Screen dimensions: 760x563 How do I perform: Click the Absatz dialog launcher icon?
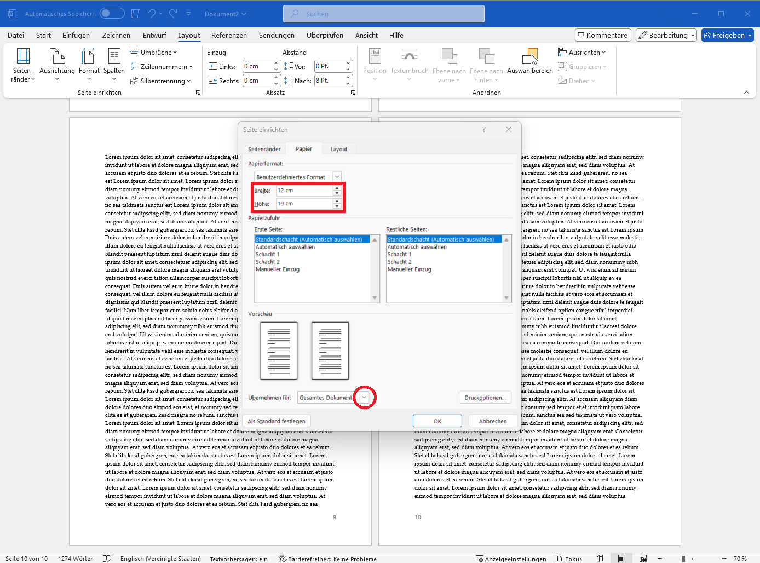pyautogui.click(x=353, y=93)
